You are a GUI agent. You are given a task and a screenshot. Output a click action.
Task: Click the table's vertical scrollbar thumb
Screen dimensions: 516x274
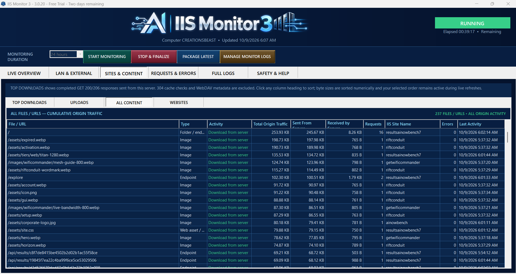(x=507, y=137)
